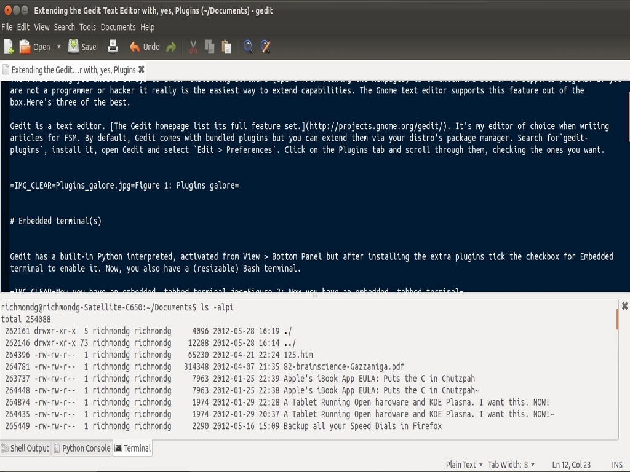Click '125.htm' in the terminal listing
The image size is (630, 472).
click(298, 355)
